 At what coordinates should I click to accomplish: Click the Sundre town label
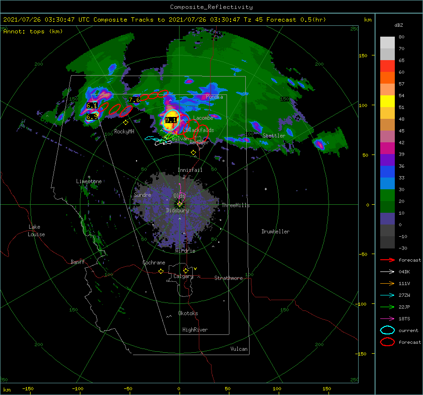[142, 195]
